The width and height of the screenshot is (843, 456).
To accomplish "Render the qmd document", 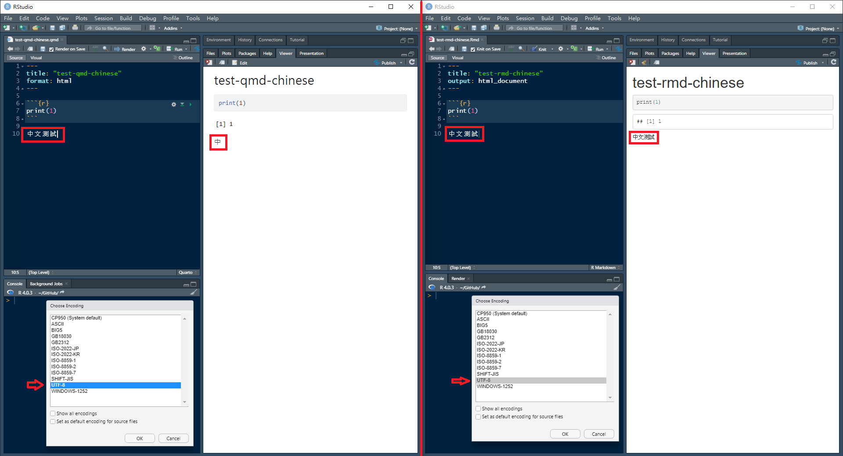I will 125,49.
